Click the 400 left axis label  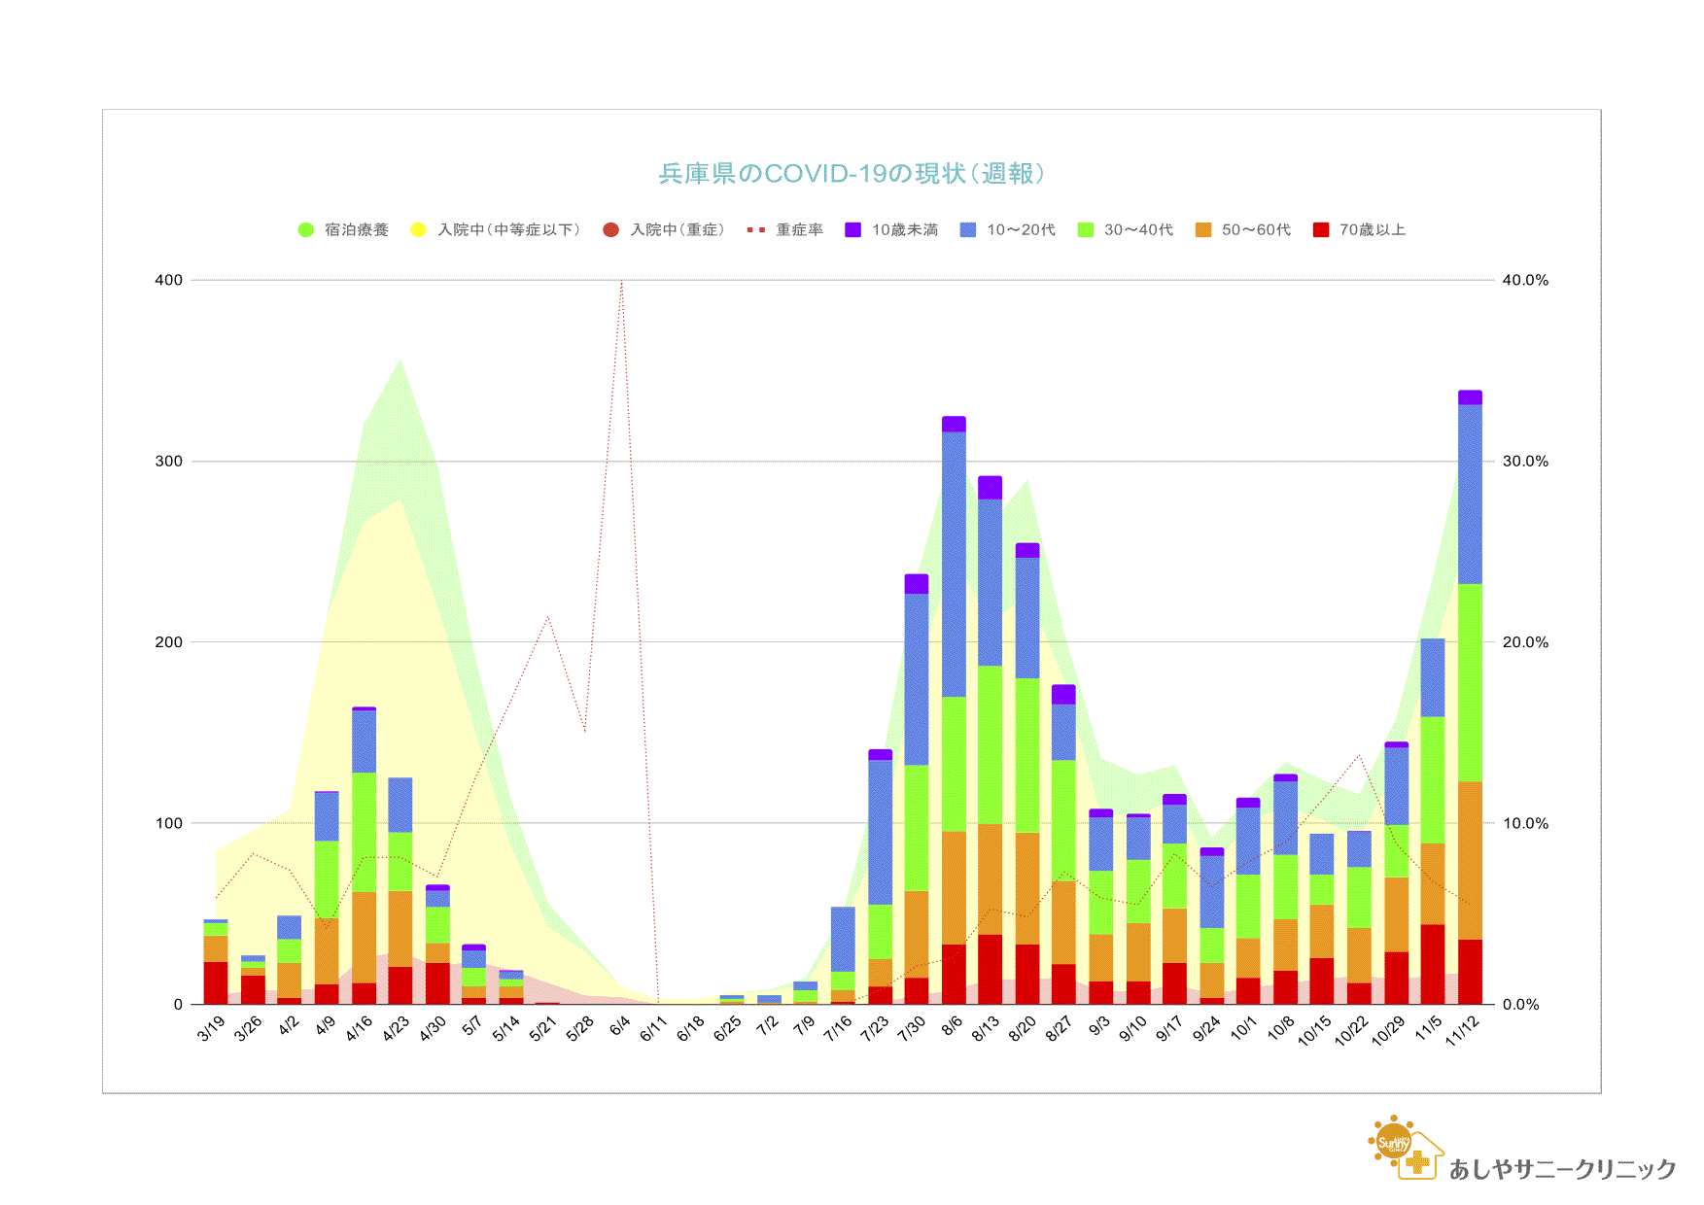tap(168, 280)
